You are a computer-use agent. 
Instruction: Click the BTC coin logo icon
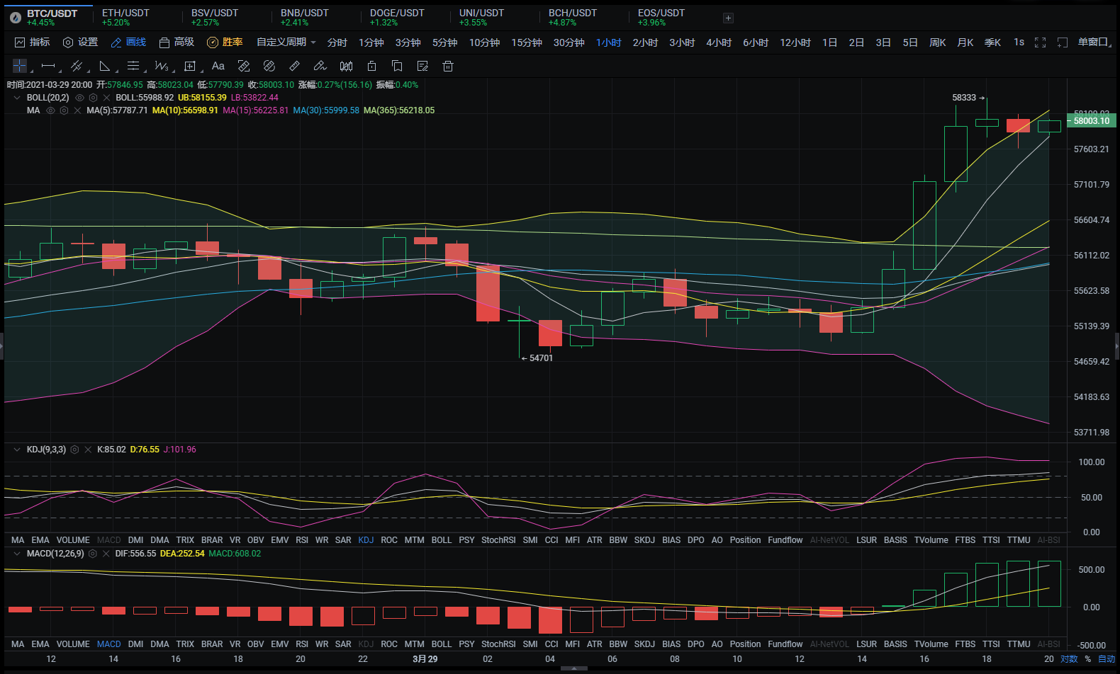click(16, 18)
